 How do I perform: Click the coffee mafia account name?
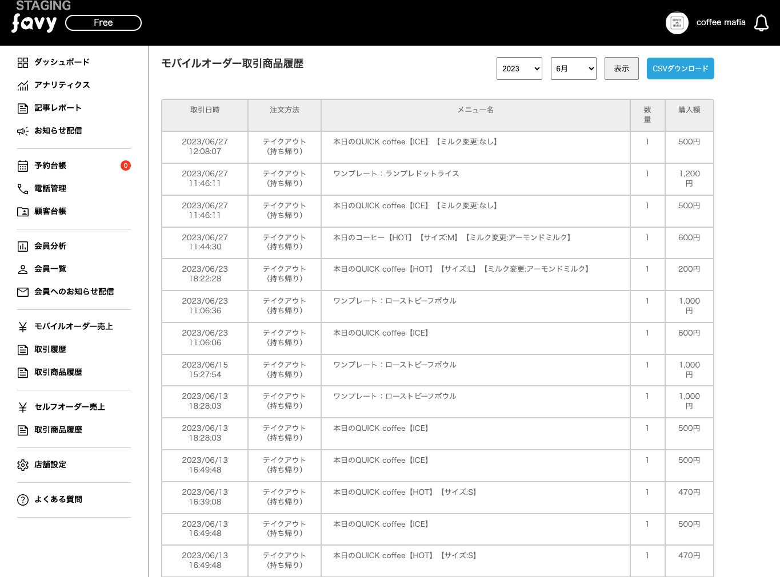pos(721,22)
